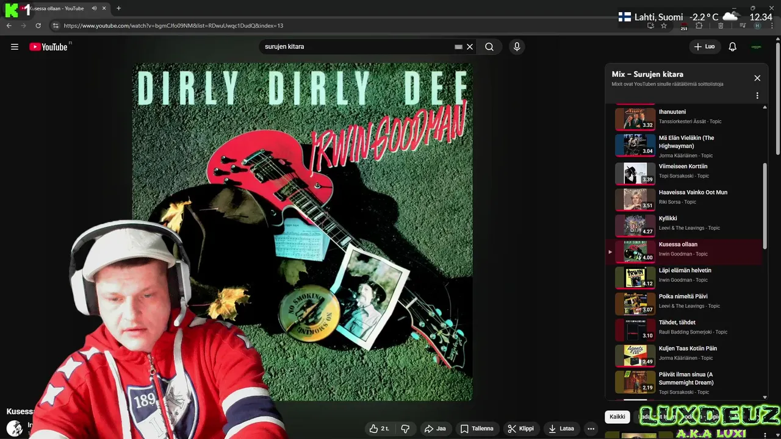Play Mä Elän Vieläkin (The Highwayman)
The width and height of the screenshot is (781, 439).
(683, 145)
